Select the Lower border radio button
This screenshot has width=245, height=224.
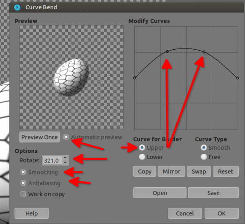click(142, 157)
